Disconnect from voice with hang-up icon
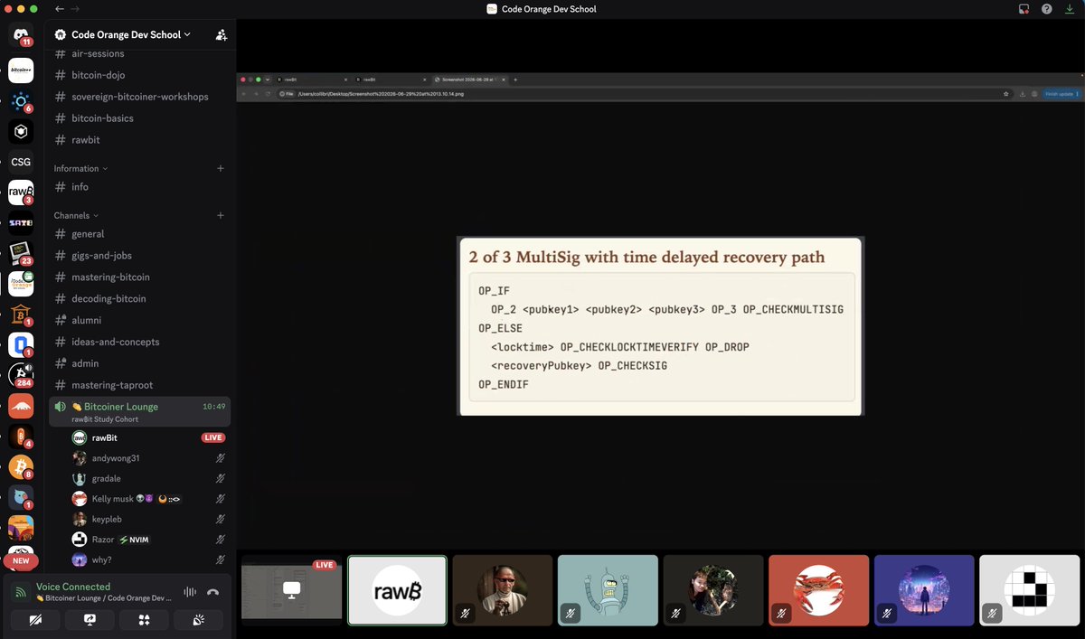1085x639 pixels. tap(212, 592)
